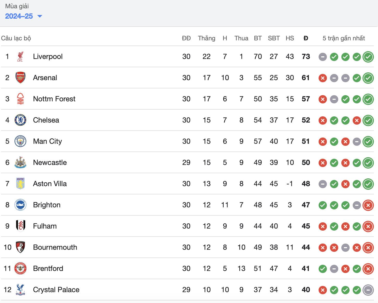Screen dimensions: 378x303
Task: Click the Newcastle crest icon
Action: pyautogui.click(x=20, y=163)
